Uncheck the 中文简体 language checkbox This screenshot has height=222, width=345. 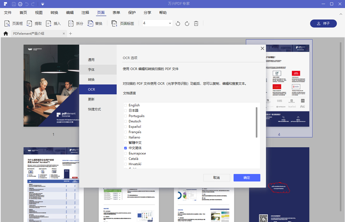125,148
